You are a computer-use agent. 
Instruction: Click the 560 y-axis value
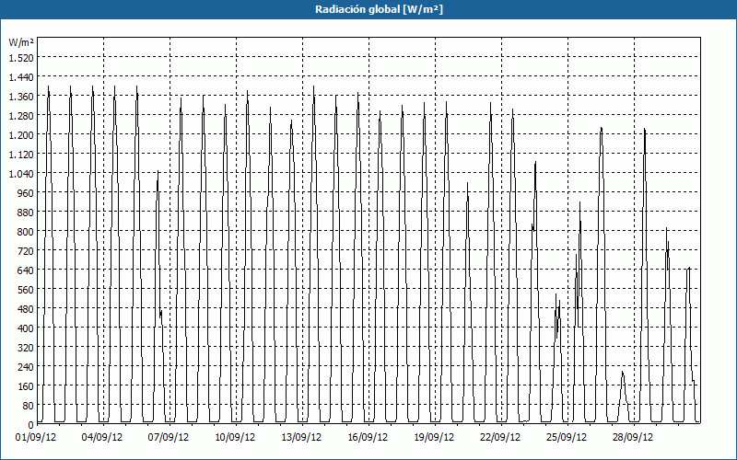click(x=26, y=290)
